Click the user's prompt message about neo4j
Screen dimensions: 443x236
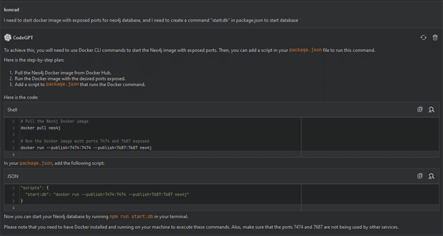pos(151,21)
